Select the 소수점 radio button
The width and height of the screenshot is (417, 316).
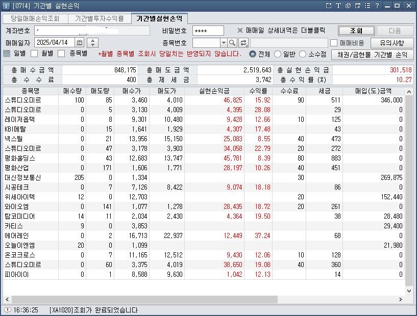303,54
